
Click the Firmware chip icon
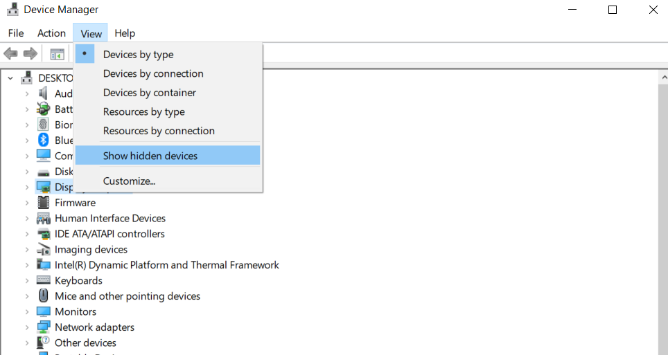(44, 203)
